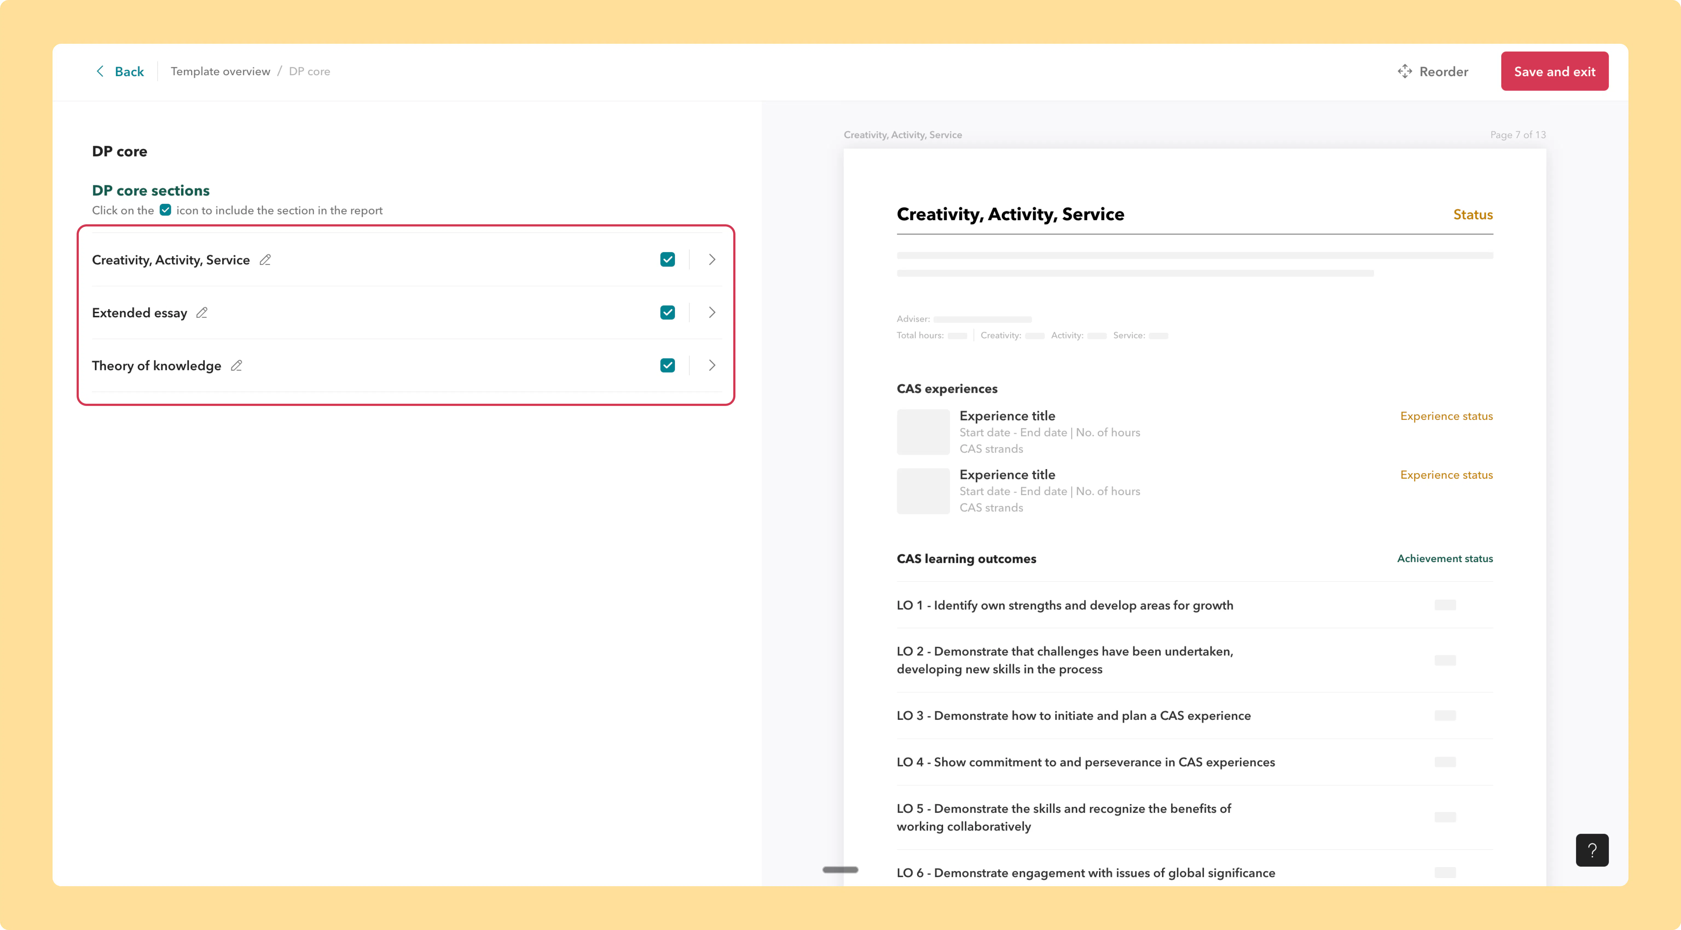Toggle the Extended essay checkbox
The height and width of the screenshot is (930, 1681).
(668, 312)
